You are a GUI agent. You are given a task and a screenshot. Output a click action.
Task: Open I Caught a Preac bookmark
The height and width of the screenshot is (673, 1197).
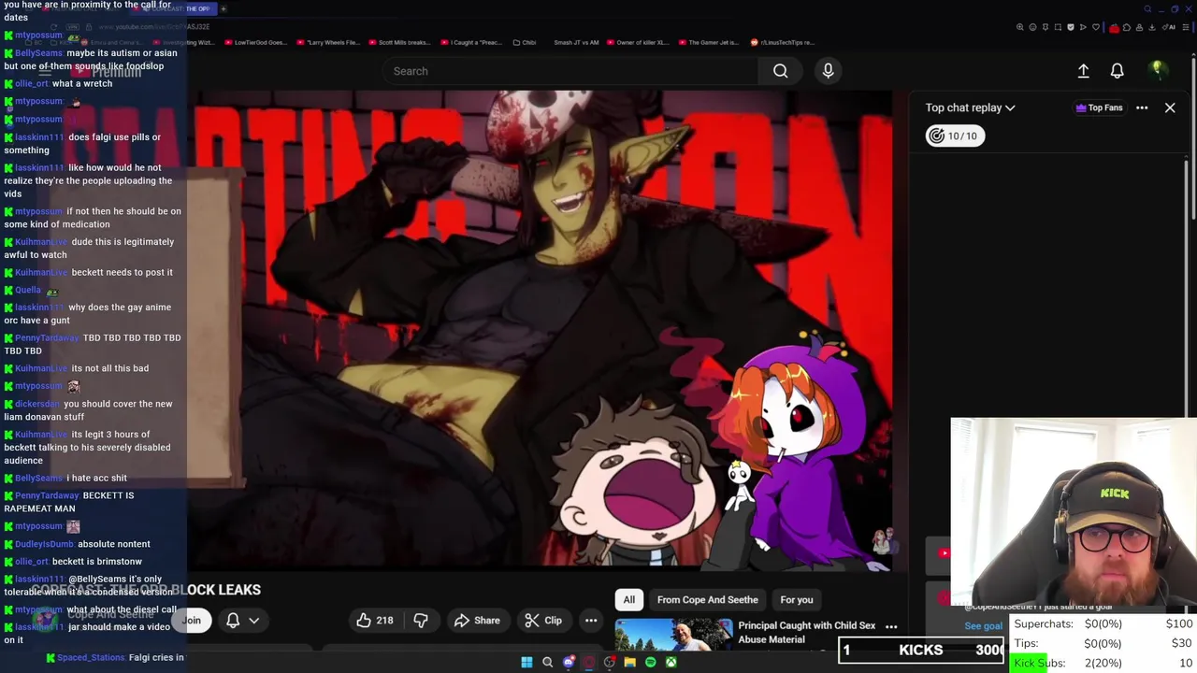(471, 42)
